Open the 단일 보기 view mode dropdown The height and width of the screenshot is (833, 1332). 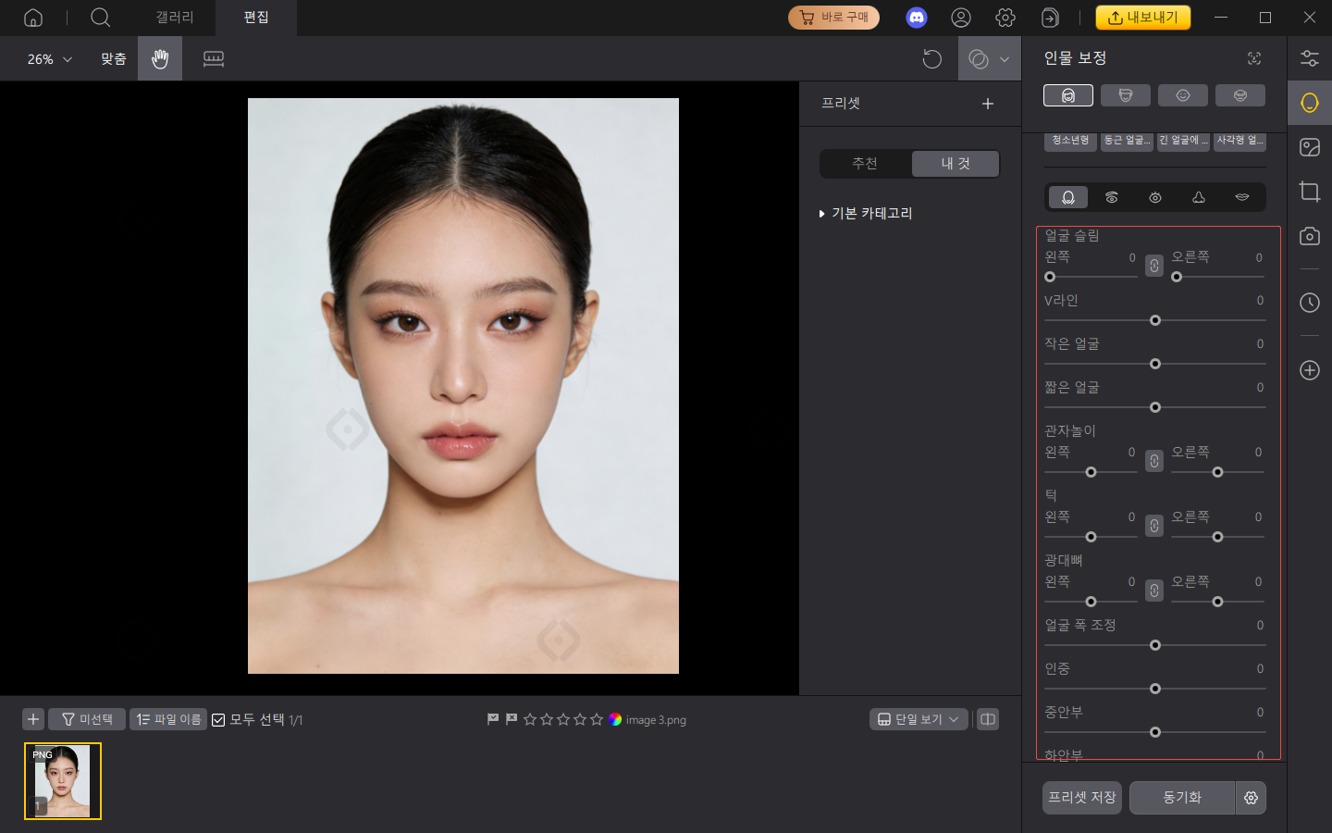click(919, 719)
